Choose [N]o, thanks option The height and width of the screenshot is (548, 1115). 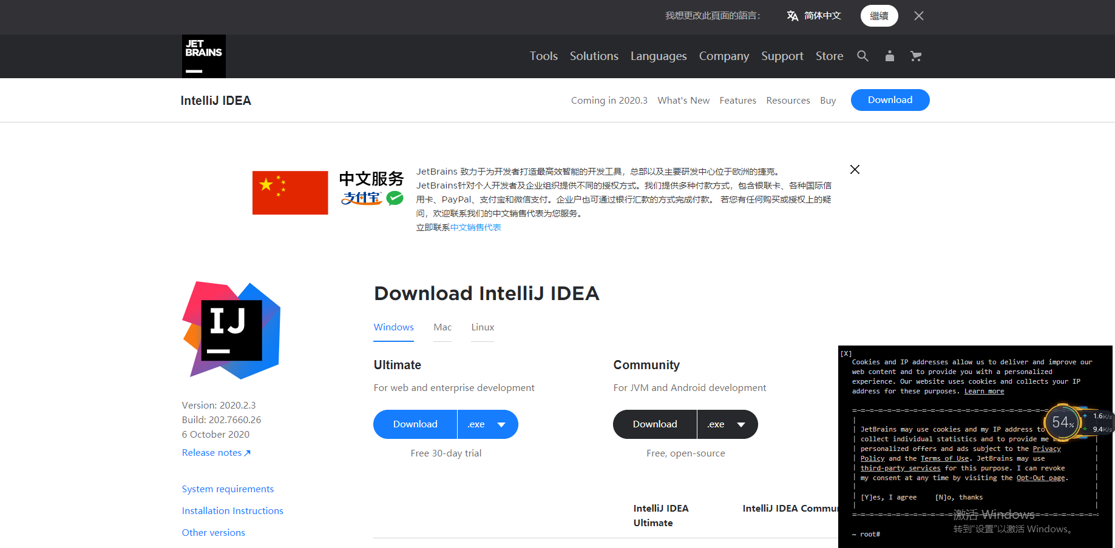(959, 498)
